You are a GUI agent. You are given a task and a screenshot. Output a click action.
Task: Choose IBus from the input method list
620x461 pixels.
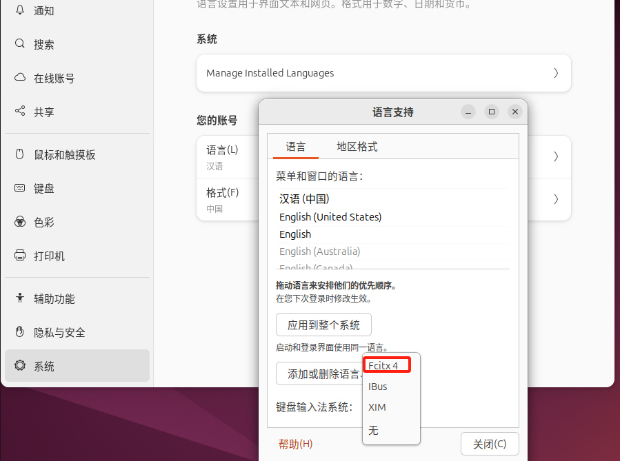click(x=378, y=387)
